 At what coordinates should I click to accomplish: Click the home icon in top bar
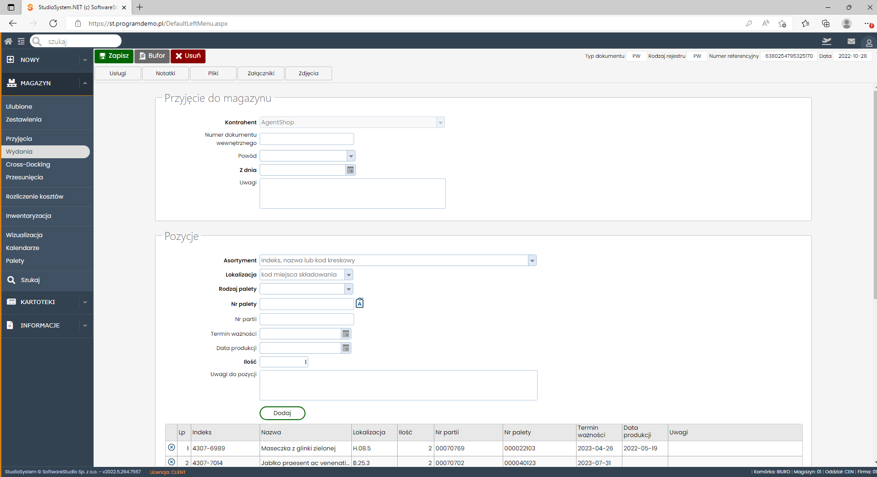pyautogui.click(x=8, y=41)
